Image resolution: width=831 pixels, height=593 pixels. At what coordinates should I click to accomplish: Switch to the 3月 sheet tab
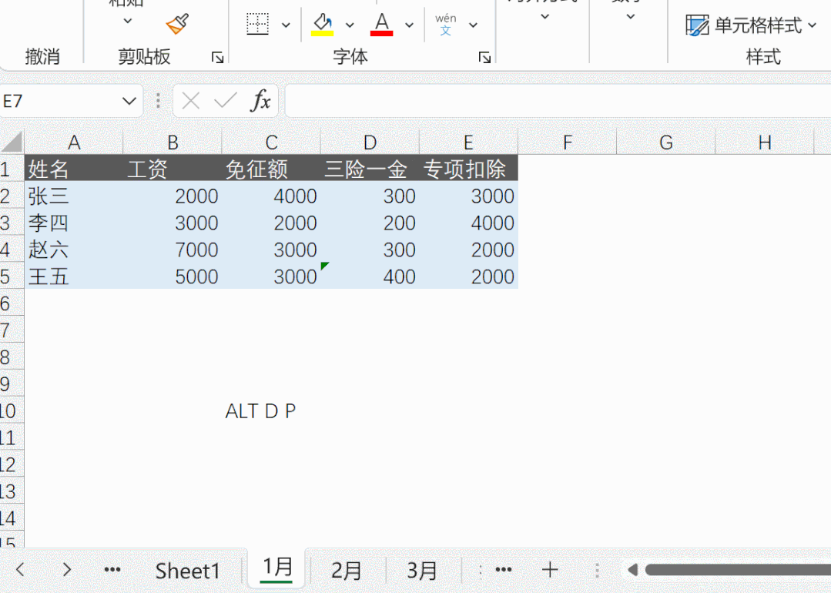click(422, 571)
